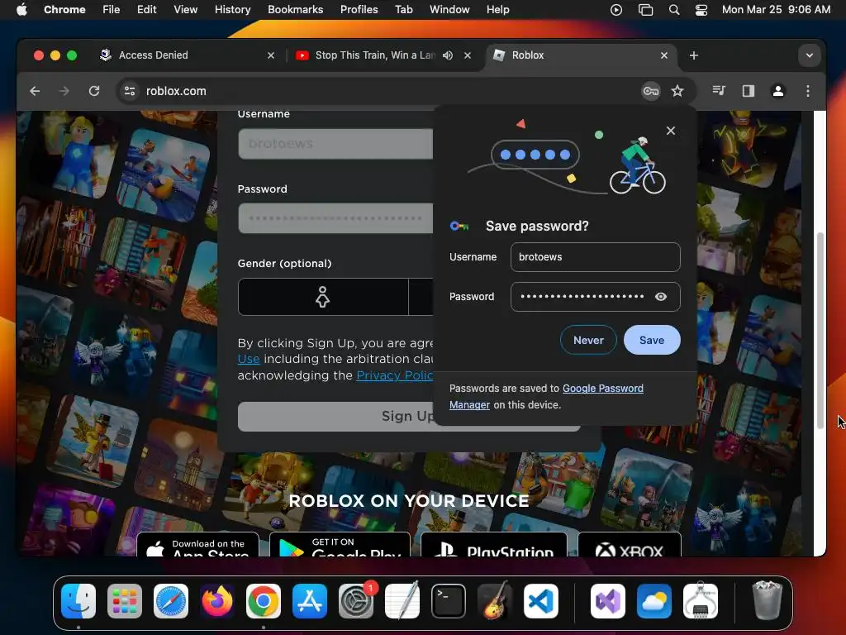
Task: Select the female gender icon button
Action: tap(323, 297)
